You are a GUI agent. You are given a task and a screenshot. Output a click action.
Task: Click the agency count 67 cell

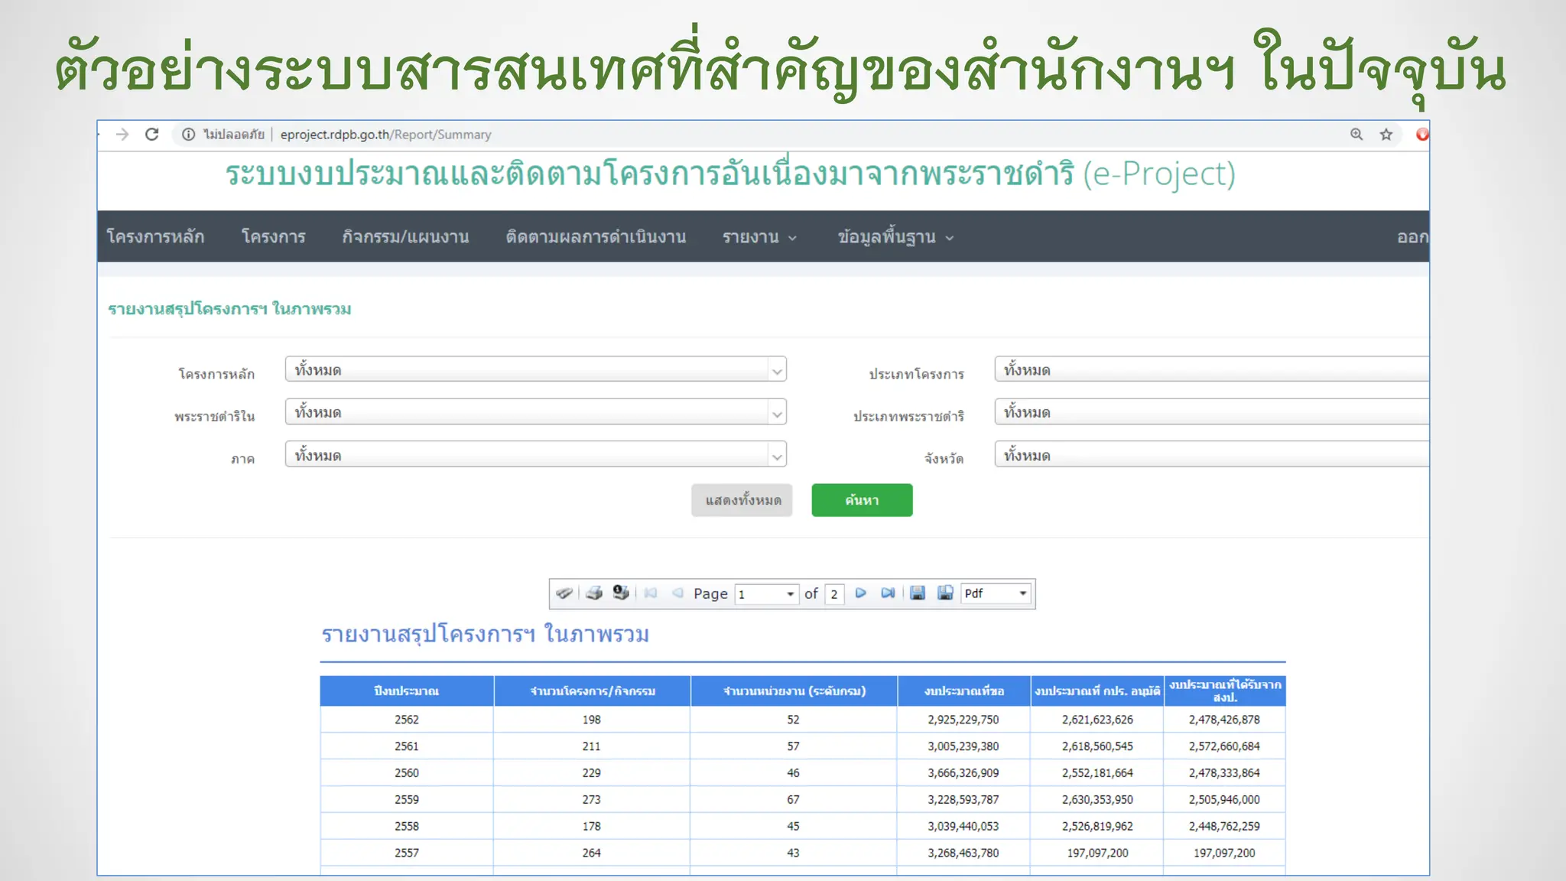[x=794, y=800]
